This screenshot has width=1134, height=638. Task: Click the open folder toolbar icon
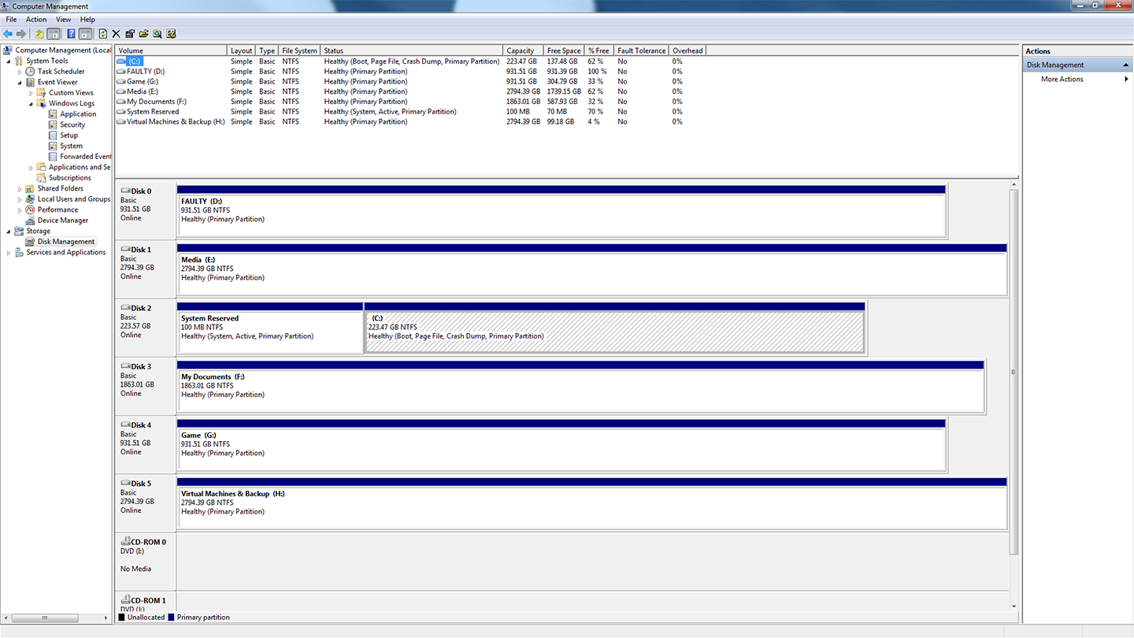coord(143,34)
